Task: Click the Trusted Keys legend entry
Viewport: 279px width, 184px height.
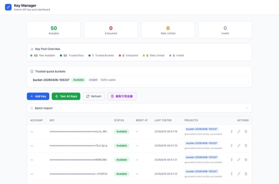Action: pyautogui.click(x=71, y=56)
